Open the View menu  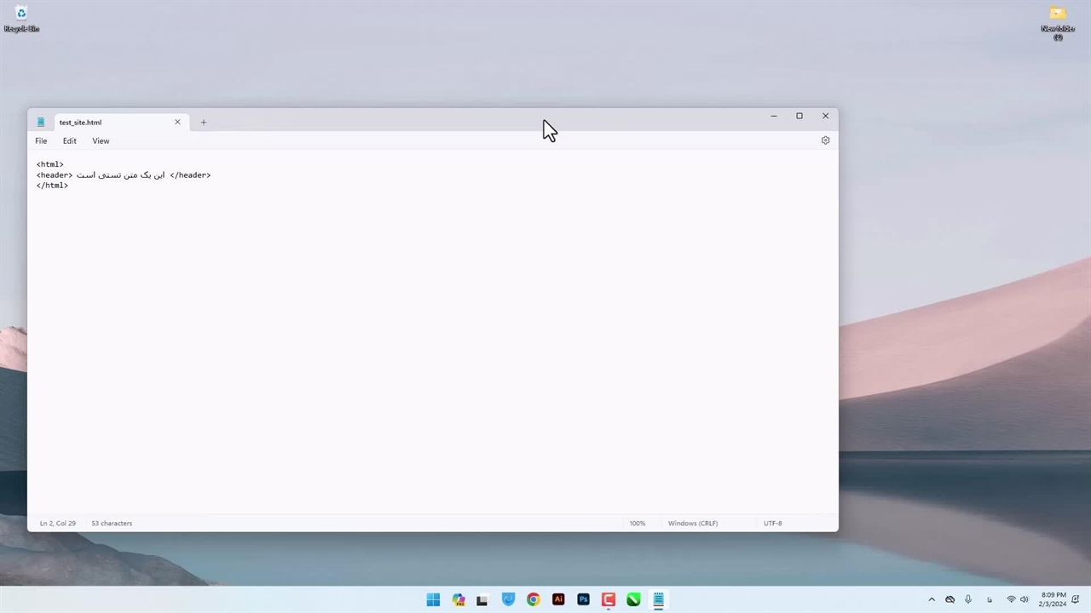tap(101, 141)
